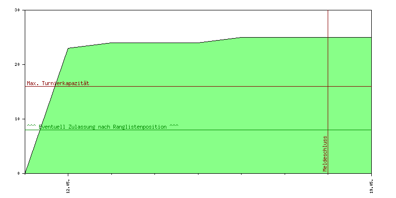
Task: Click the '19.05.' date axis label
Action: point(371,186)
